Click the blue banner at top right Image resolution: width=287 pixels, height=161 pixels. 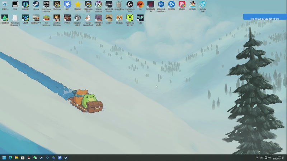tap(265, 16)
